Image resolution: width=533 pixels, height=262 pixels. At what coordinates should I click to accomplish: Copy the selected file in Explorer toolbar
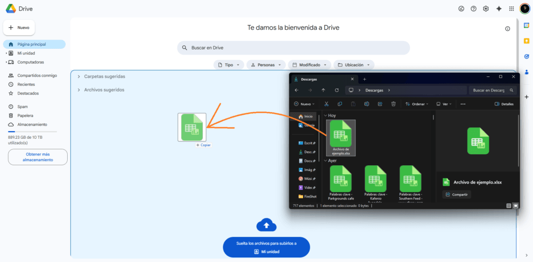pyautogui.click(x=340, y=104)
